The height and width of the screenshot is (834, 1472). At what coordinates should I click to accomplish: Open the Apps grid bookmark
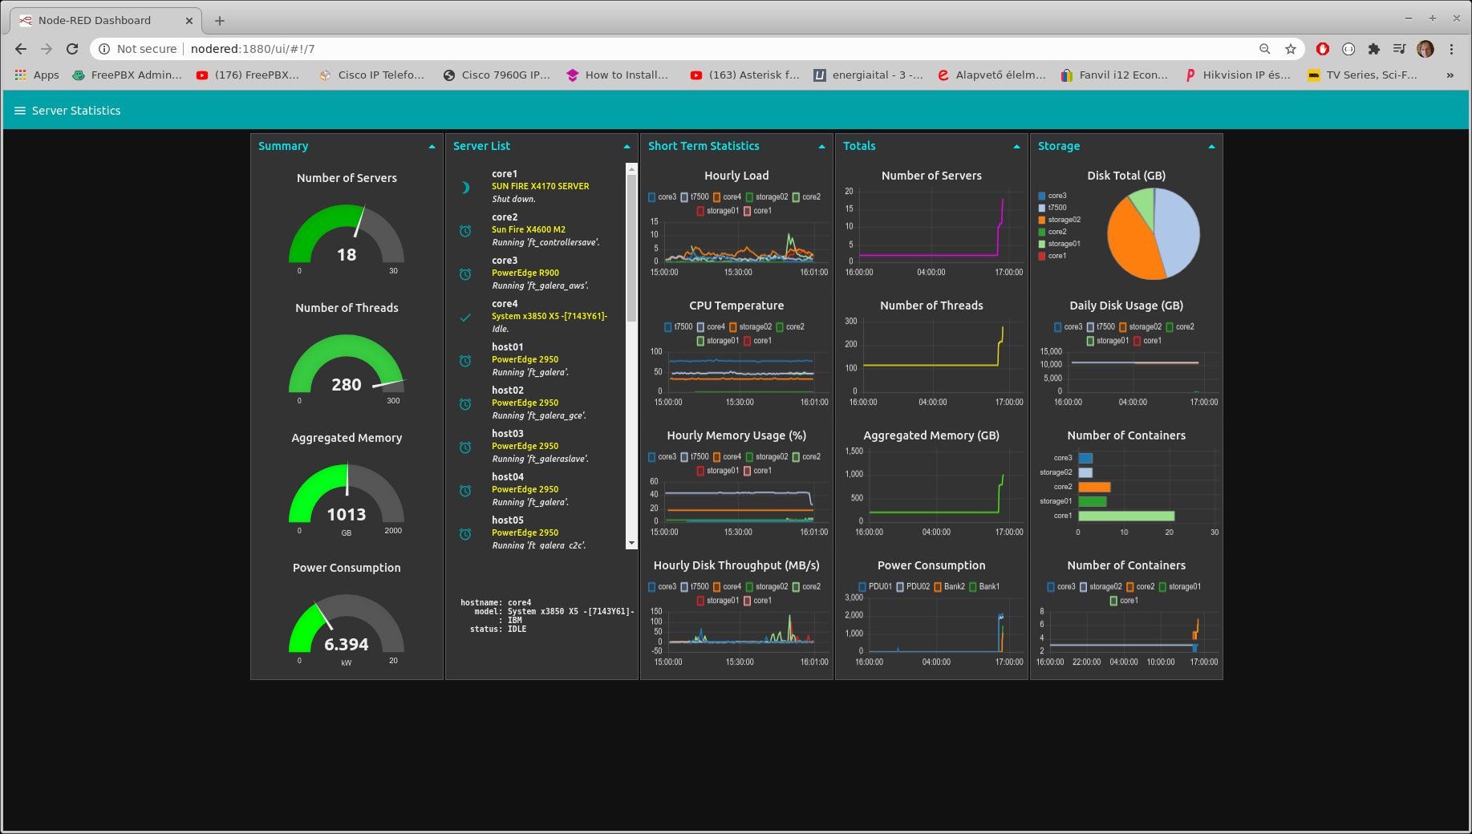pos(37,75)
